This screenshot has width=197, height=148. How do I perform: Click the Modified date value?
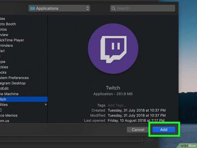137,115
